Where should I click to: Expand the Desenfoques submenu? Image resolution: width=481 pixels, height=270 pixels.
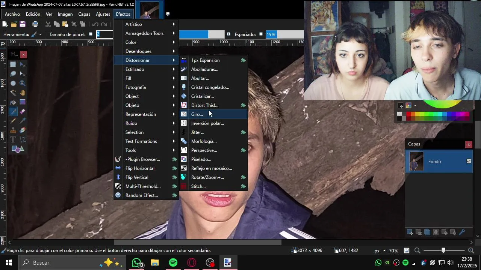[x=146, y=51]
